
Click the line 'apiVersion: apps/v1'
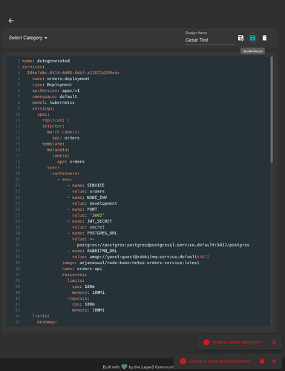click(x=56, y=91)
